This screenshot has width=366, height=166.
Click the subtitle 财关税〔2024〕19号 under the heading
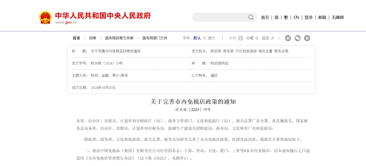click(193, 110)
